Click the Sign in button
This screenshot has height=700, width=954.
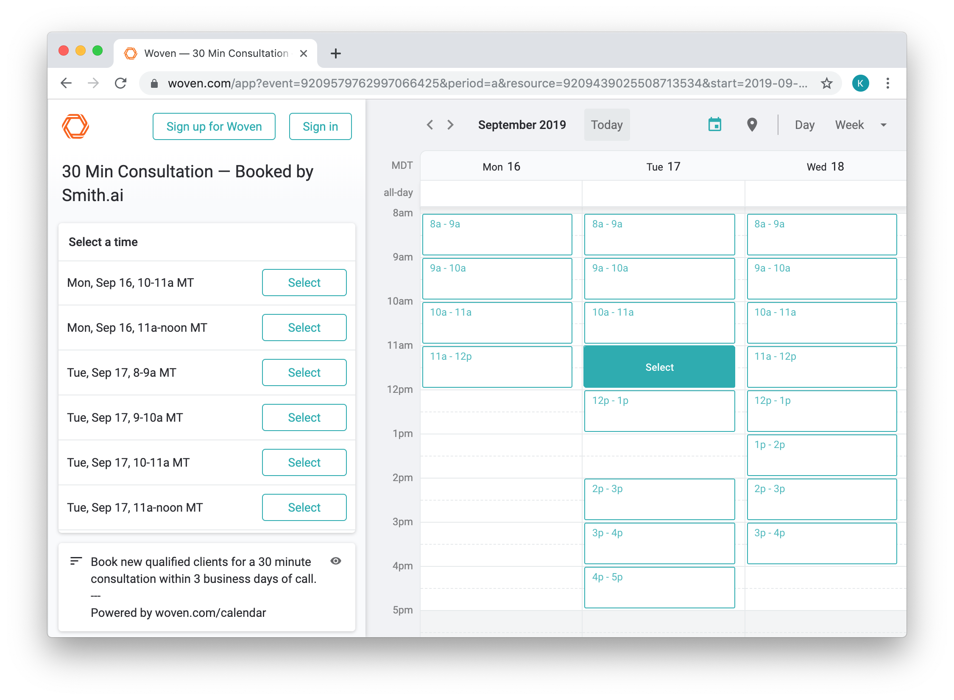[x=320, y=126]
